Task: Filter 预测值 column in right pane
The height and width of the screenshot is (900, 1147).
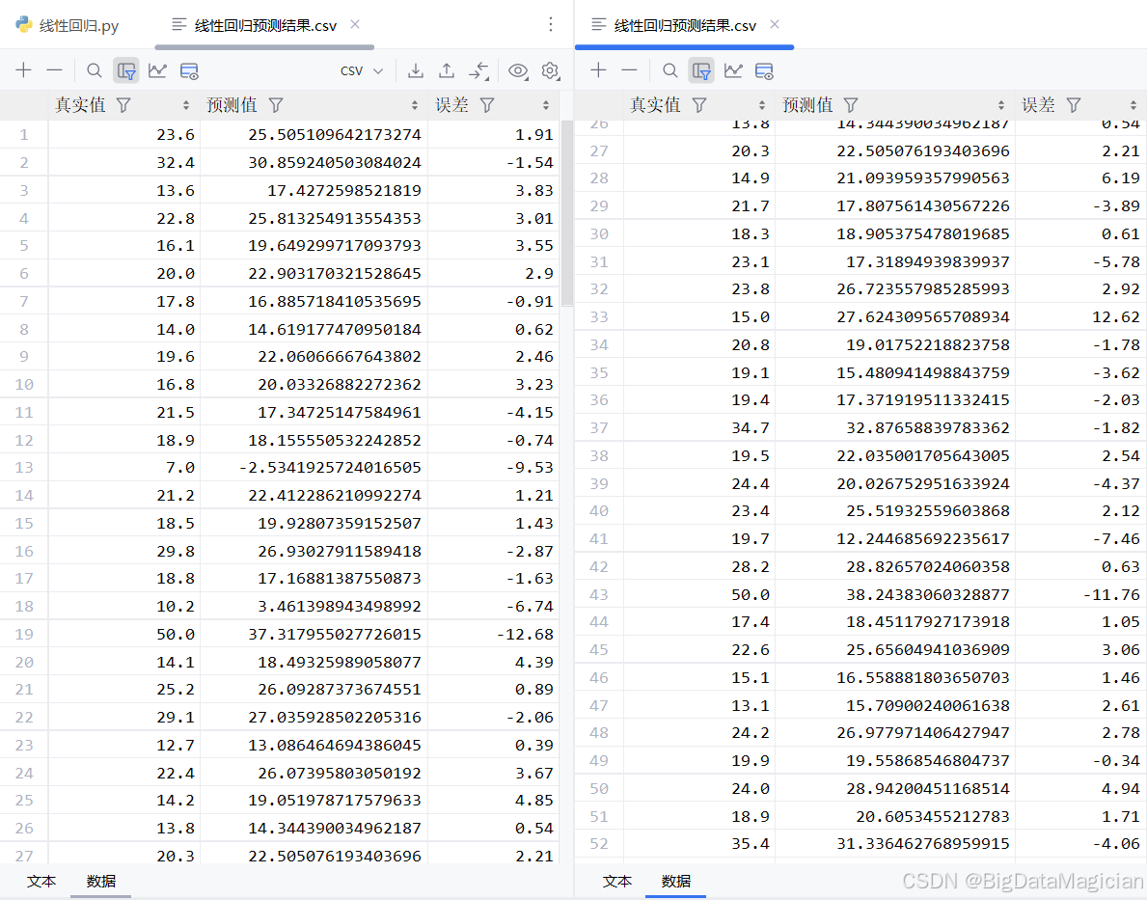Action: [851, 105]
